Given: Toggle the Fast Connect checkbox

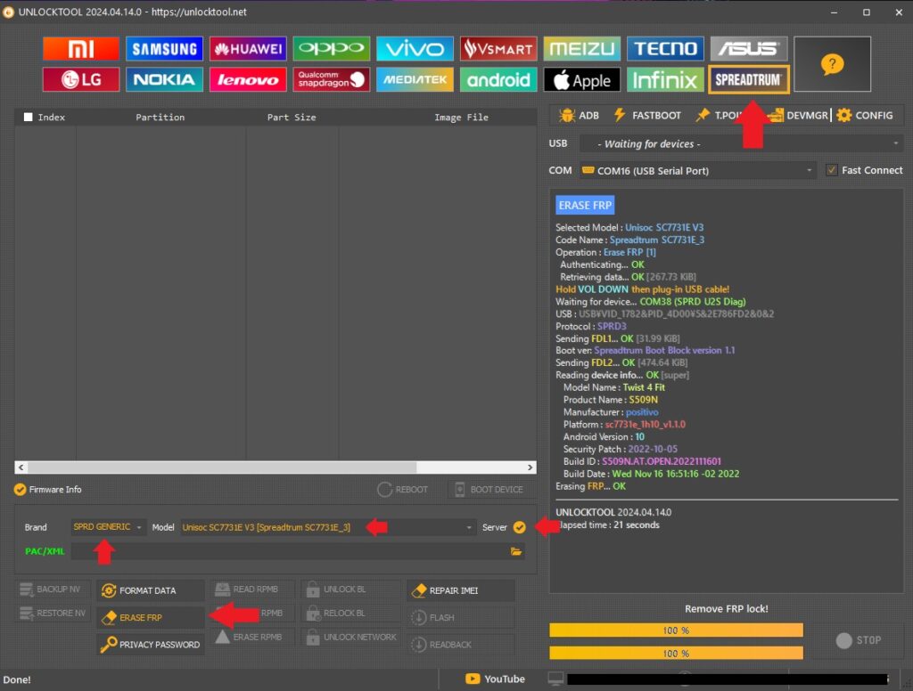Looking at the screenshot, I should click(x=832, y=170).
